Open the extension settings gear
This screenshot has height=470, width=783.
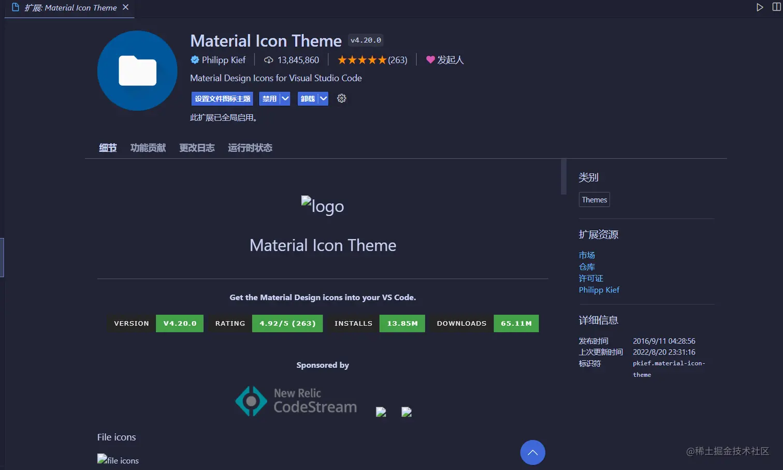click(342, 98)
